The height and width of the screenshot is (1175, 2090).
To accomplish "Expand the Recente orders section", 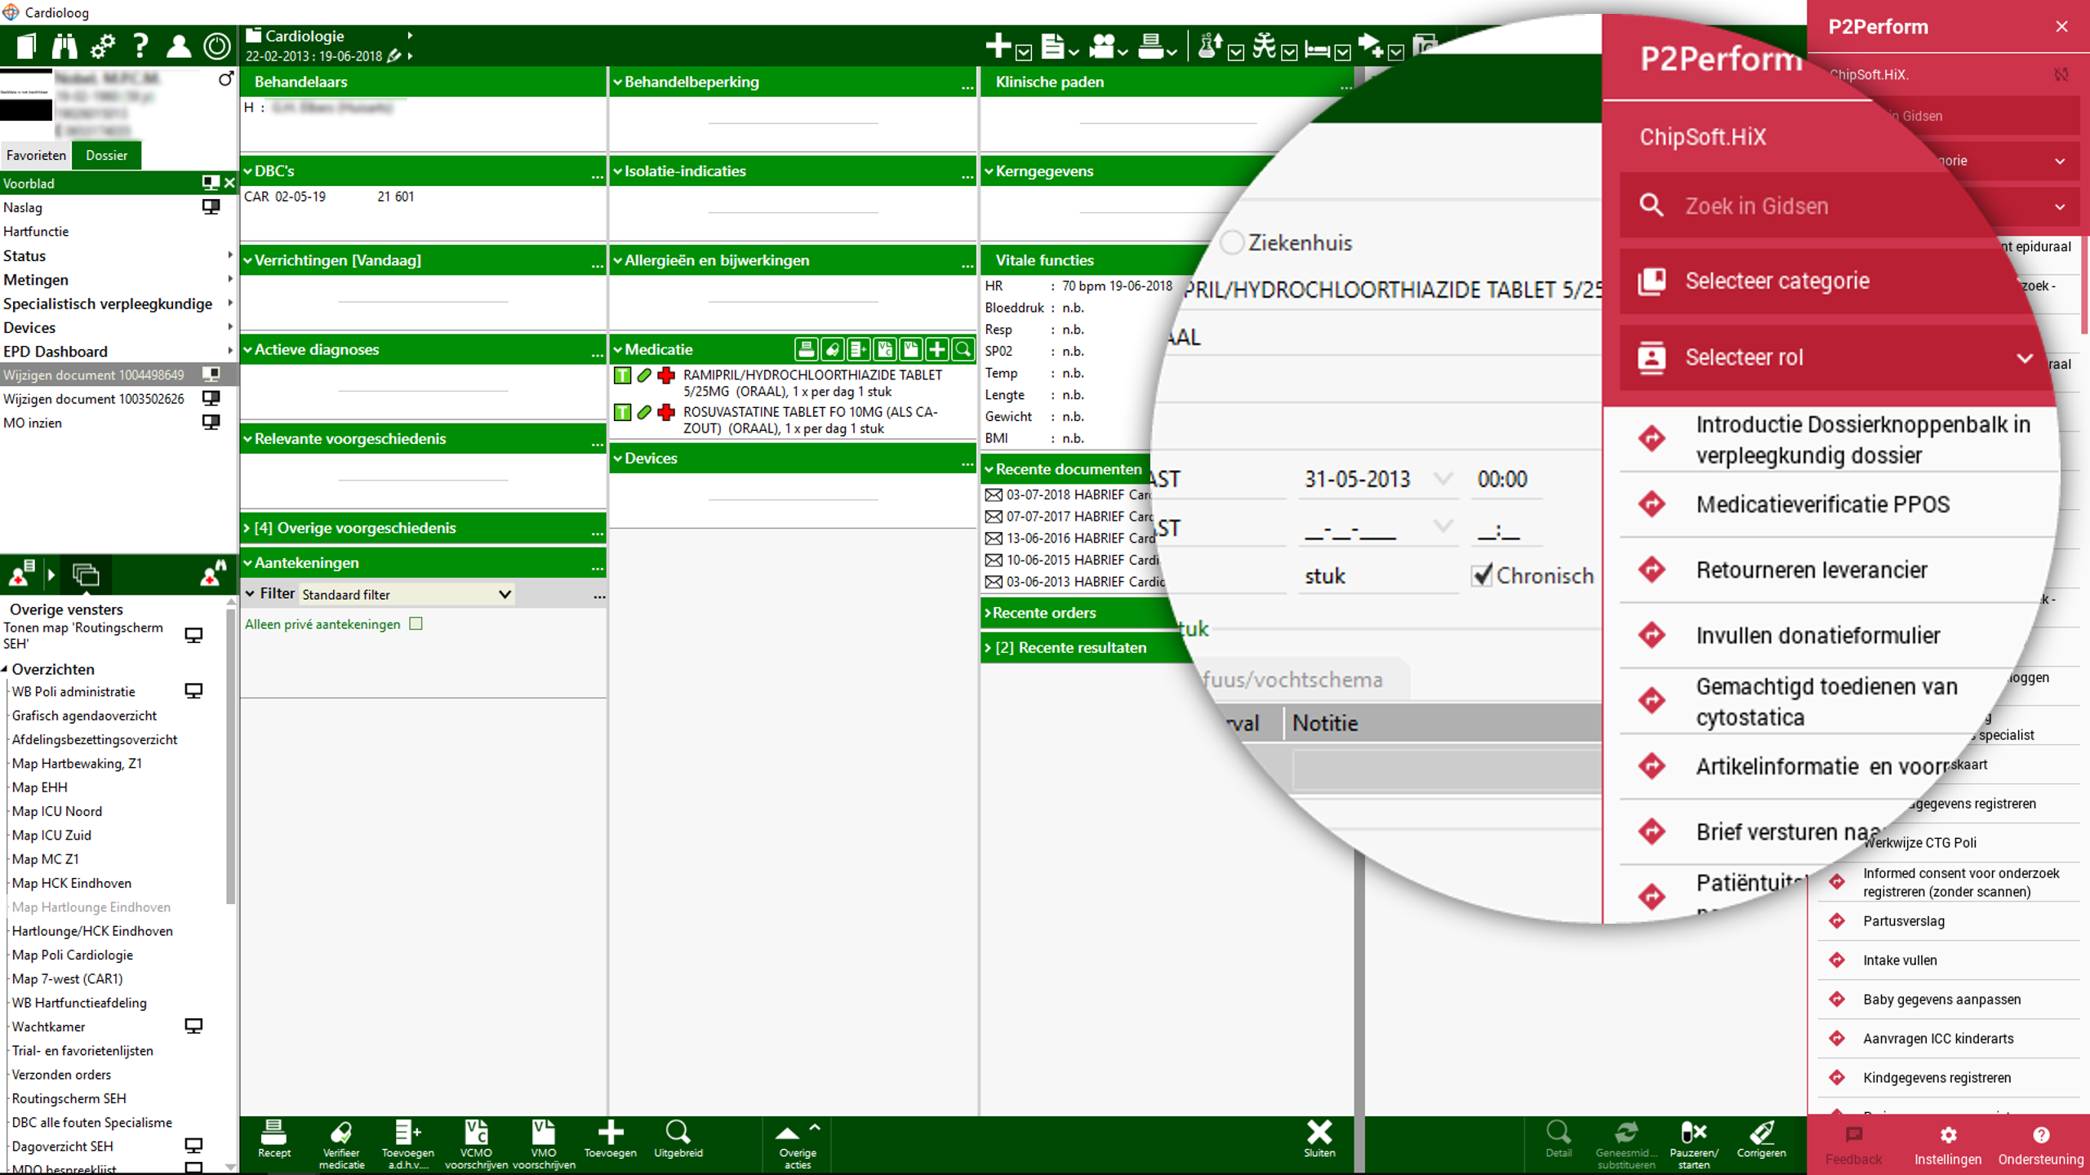I will (1045, 613).
